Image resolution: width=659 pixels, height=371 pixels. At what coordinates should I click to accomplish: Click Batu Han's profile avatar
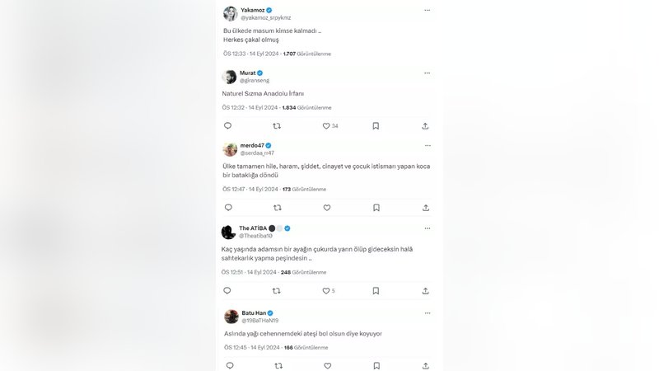point(231,317)
